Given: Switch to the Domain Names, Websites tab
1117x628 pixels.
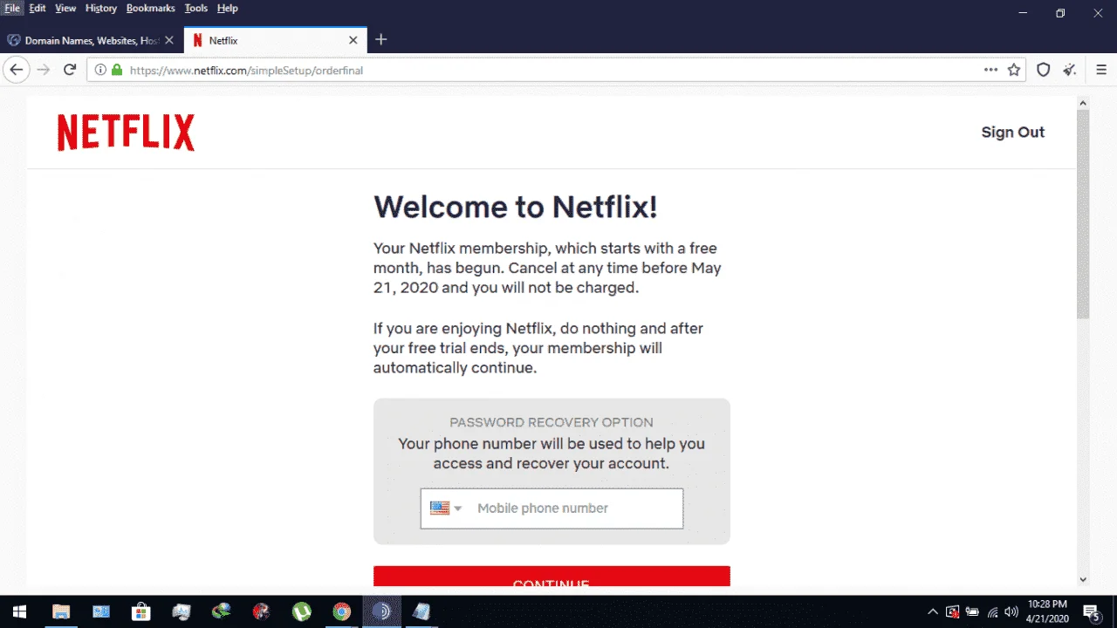Looking at the screenshot, I should click(x=91, y=40).
